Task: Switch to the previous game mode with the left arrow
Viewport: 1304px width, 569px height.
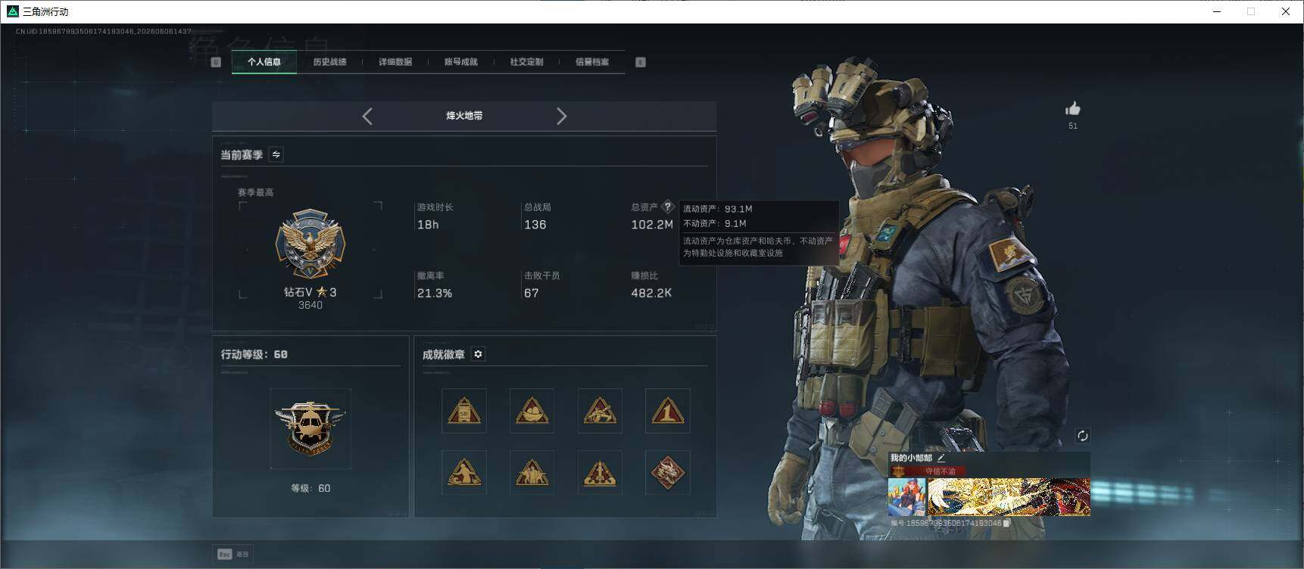Action: coord(367,116)
